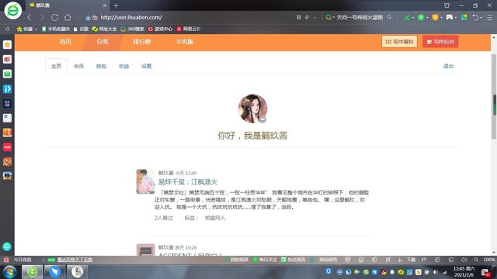497x279 pixels.
Task: Click the status bar shield icon
Action: [x=348, y=260]
